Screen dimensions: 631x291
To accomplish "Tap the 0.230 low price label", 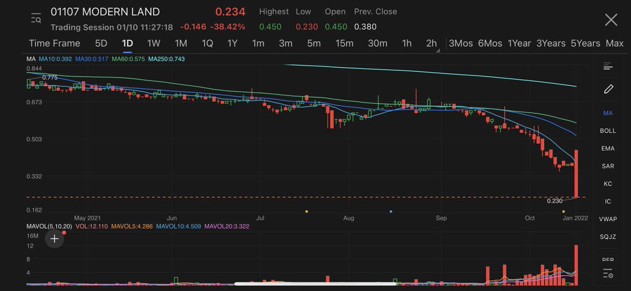I will click(555, 200).
